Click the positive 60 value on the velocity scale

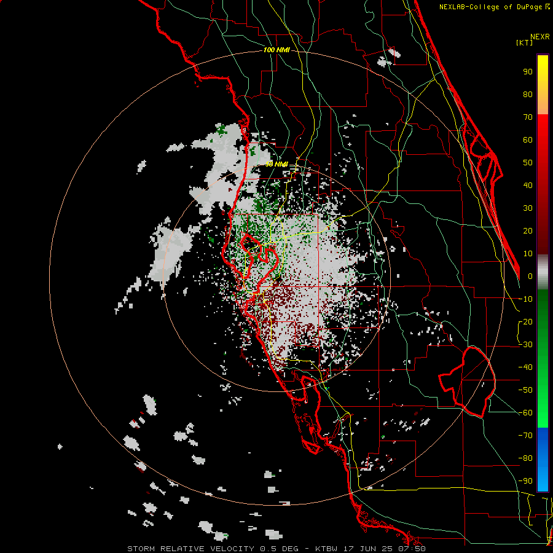point(528,139)
